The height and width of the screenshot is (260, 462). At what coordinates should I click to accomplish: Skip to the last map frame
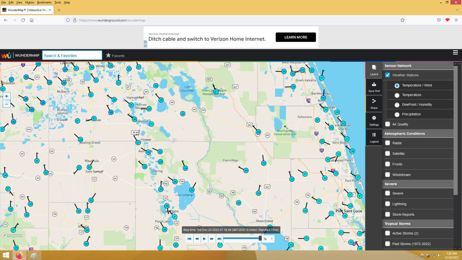[x=219, y=239]
